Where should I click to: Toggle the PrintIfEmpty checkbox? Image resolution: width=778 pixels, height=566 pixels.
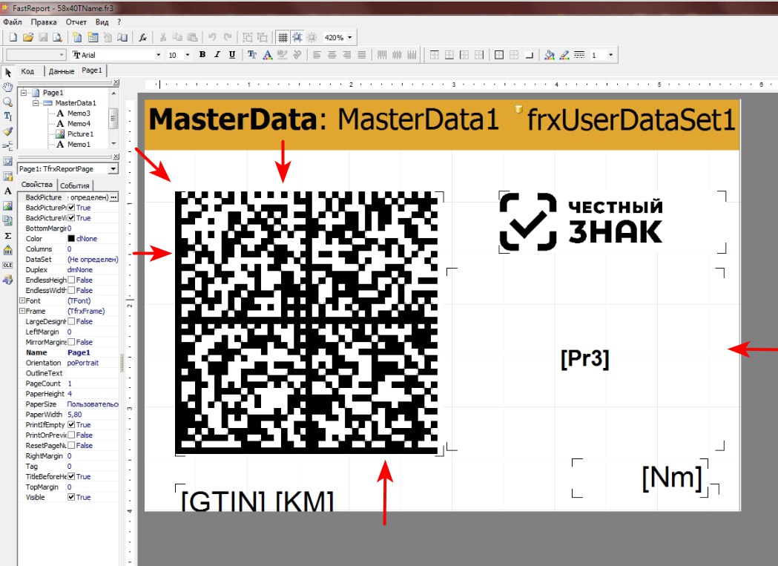[71, 425]
